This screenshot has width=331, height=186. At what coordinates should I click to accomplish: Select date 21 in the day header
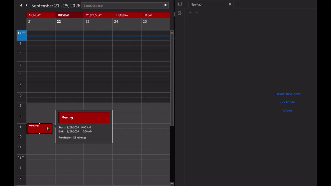coord(30,21)
